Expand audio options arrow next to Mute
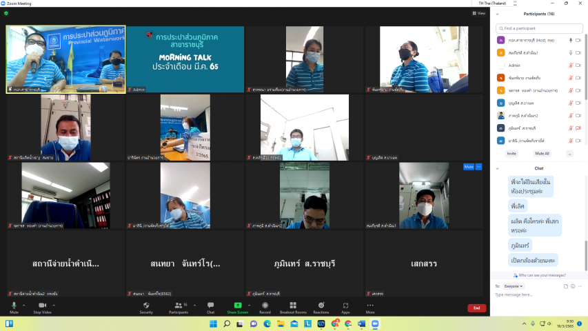Screen dimensions: 588x331 coord(23,305)
